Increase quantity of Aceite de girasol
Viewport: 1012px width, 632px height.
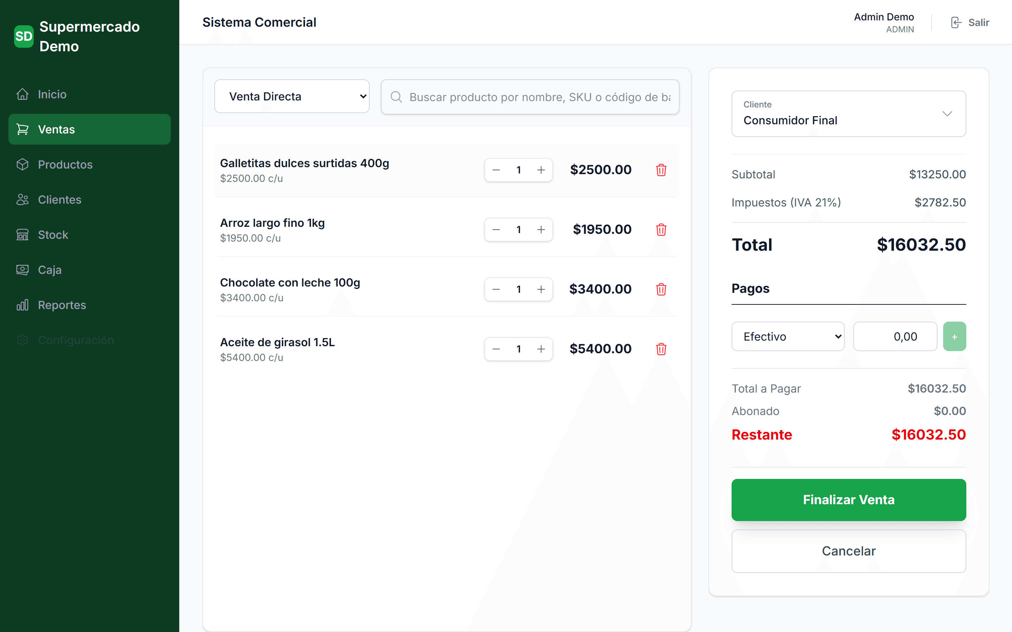coord(541,349)
